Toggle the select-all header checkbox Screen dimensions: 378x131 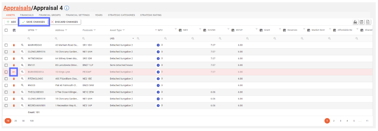click(x=6, y=30)
